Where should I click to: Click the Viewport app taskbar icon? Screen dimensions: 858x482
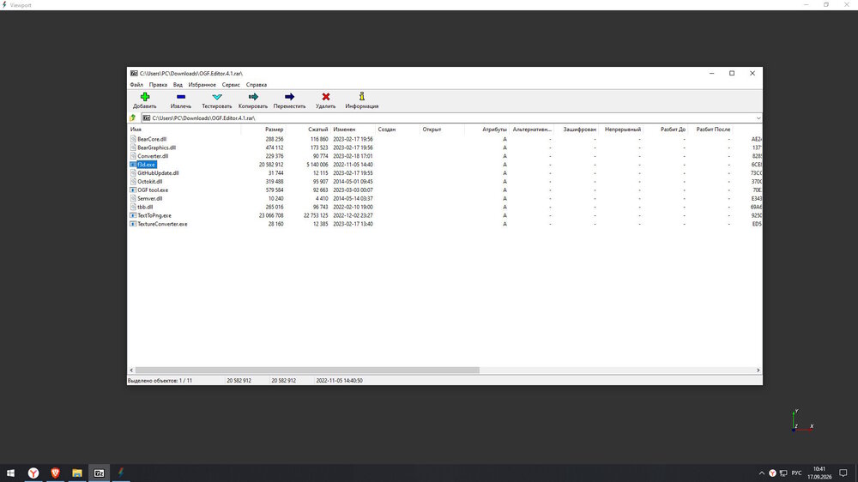(x=121, y=473)
